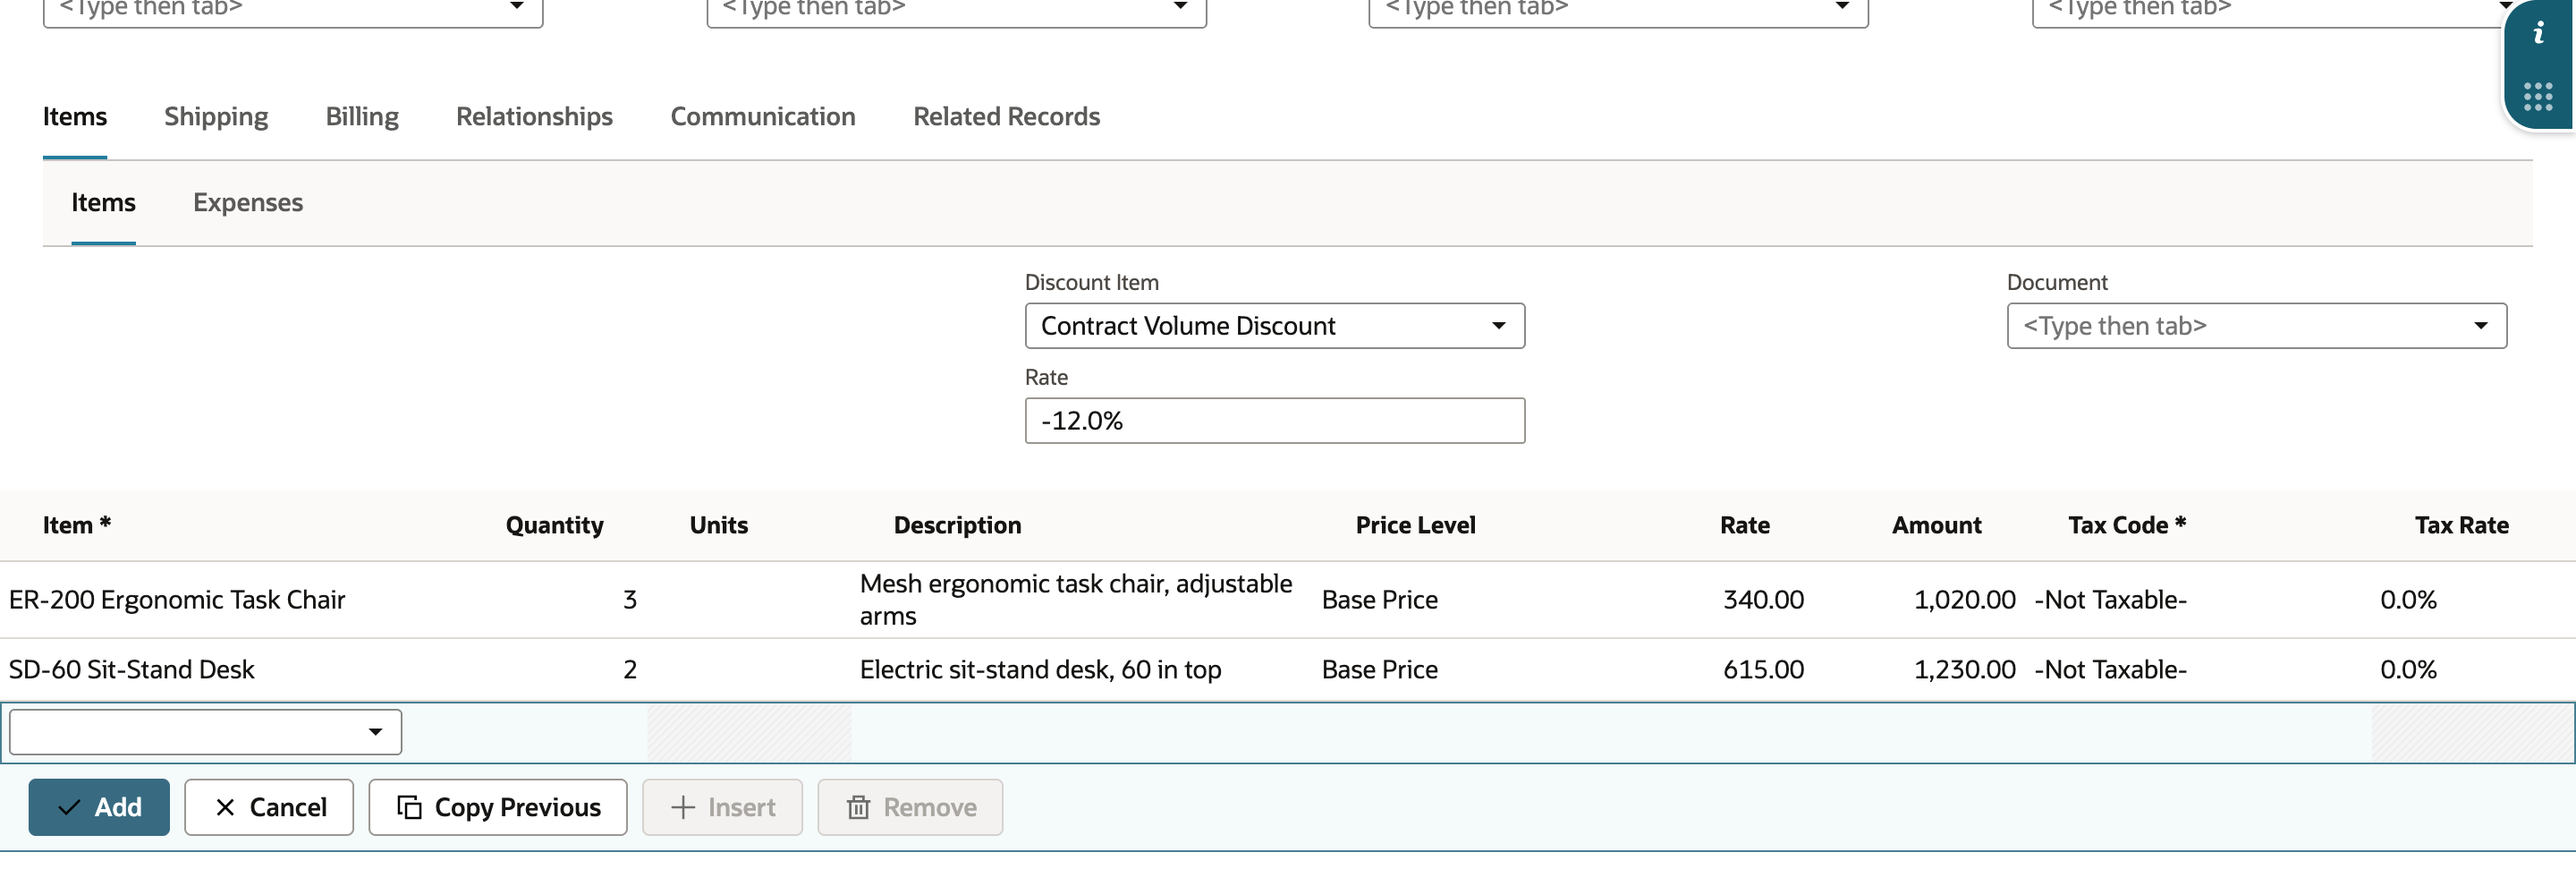This screenshot has width=2576, height=895.
Task: Click the Copy Previous button
Action: [498, 807]
